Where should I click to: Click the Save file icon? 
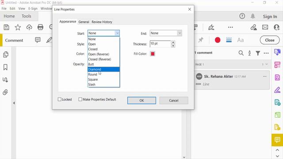(x=7, y=27)
